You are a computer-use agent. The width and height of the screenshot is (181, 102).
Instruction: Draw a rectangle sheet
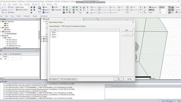click(74, 7)
